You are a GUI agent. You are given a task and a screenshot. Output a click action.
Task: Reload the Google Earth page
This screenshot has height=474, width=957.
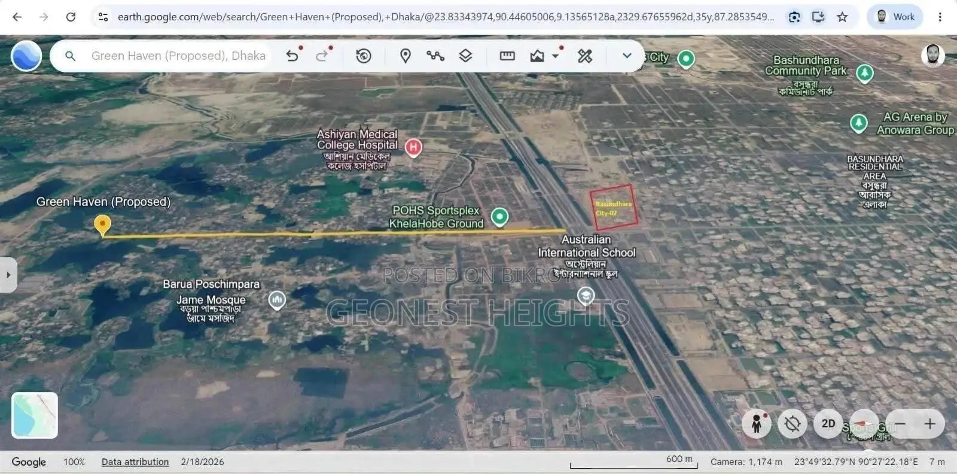(x=71, y=17)
